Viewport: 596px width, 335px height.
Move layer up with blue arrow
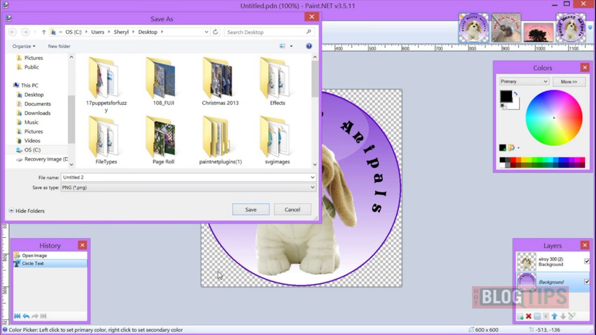pyautogui.click(x=554, y=316)
